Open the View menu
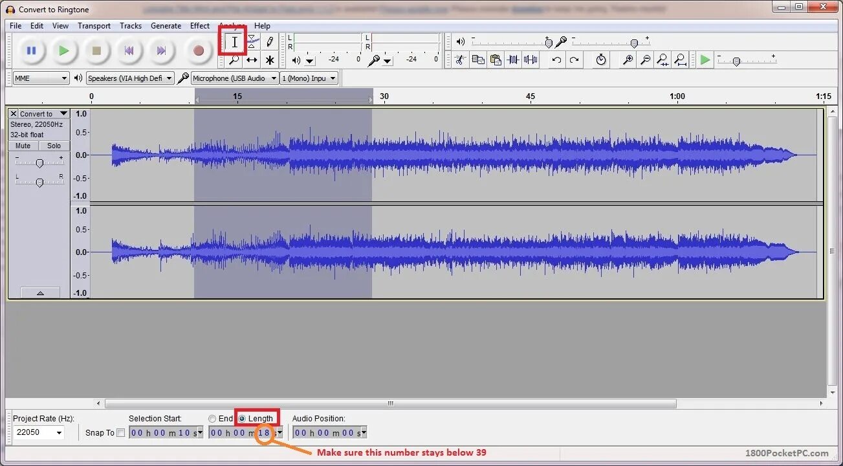The image size is (843, 466). coord(60,26)
